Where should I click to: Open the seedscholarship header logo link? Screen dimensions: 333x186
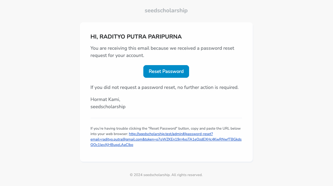166,10
